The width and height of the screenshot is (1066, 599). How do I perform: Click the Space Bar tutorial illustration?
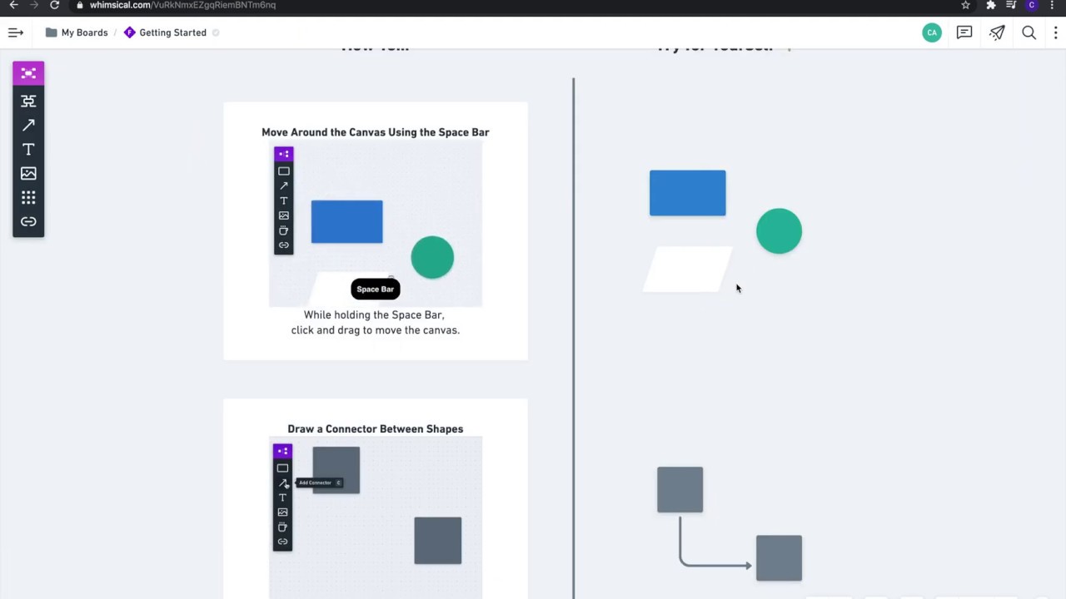coord(376,225)
